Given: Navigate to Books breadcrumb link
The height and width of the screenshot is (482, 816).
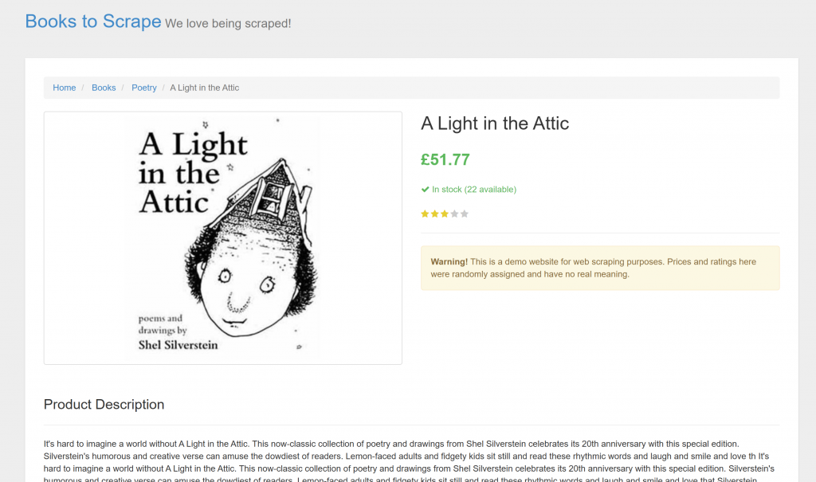Looking at the screenshot, I should click(104, 88).
